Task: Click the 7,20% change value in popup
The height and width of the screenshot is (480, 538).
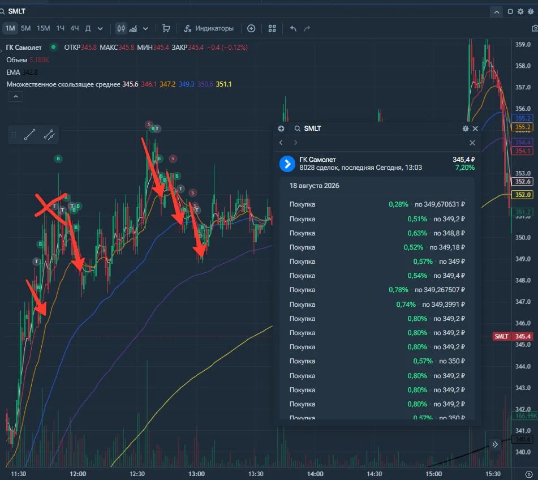Action: point(465,168)
